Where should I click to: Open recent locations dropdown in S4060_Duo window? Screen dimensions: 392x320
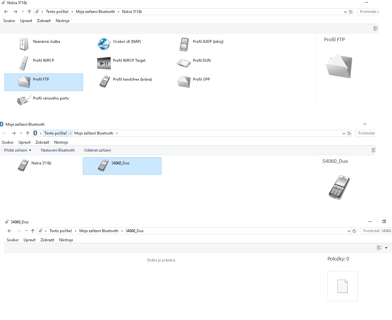pyautogui.click(x=26, y=231)
